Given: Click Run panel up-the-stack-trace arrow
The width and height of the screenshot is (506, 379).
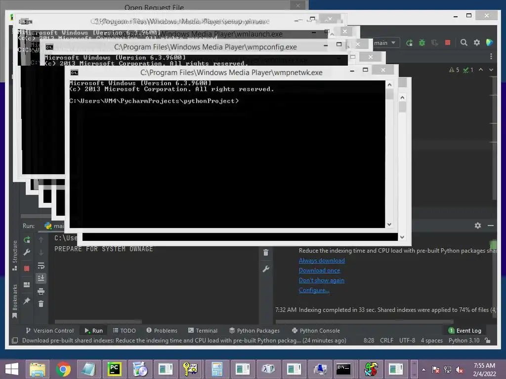Looking at the screenshot, I should pyautogui.click(x=41, y=239).
